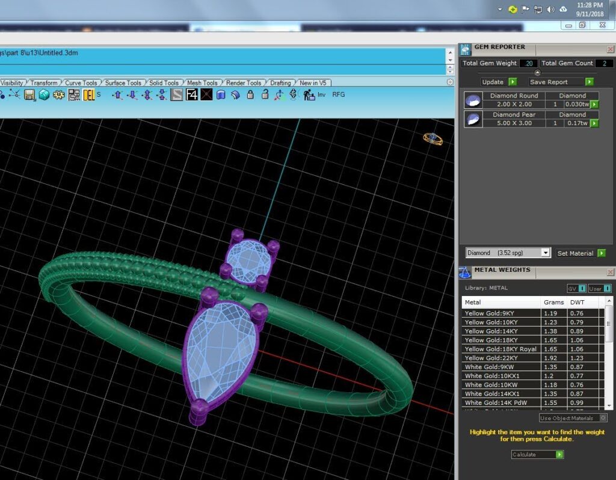Click the yellow DEL toolbar icon
This screenshot has height=480, width=616.
click(x=89, y=94)
